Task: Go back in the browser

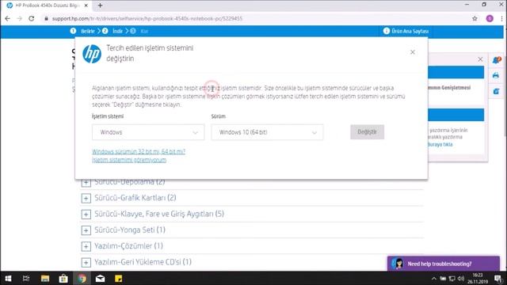Action: click(x=8, y=19)
